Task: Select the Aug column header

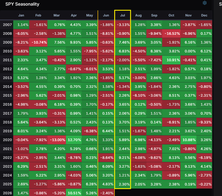Action: pyautogui.click(x=139, y=15)
